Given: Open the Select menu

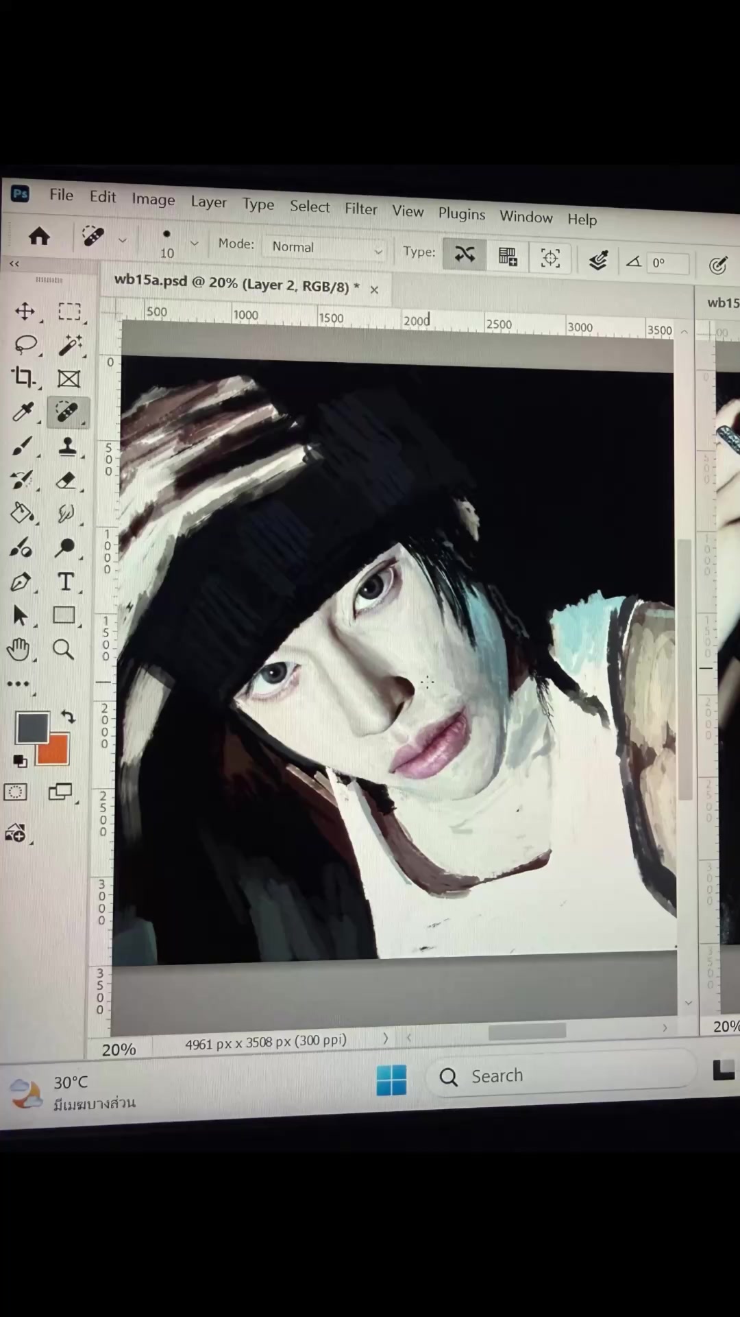Looking at the screenshot, I should pos(309,206).
